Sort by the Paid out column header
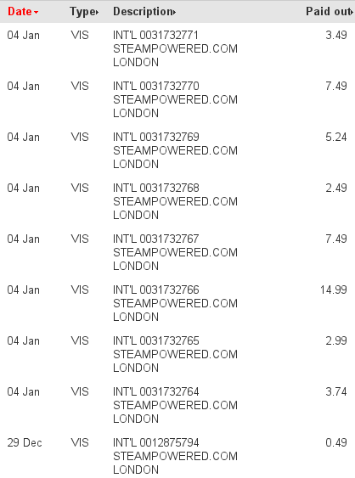355x478 pixels. 328,12
